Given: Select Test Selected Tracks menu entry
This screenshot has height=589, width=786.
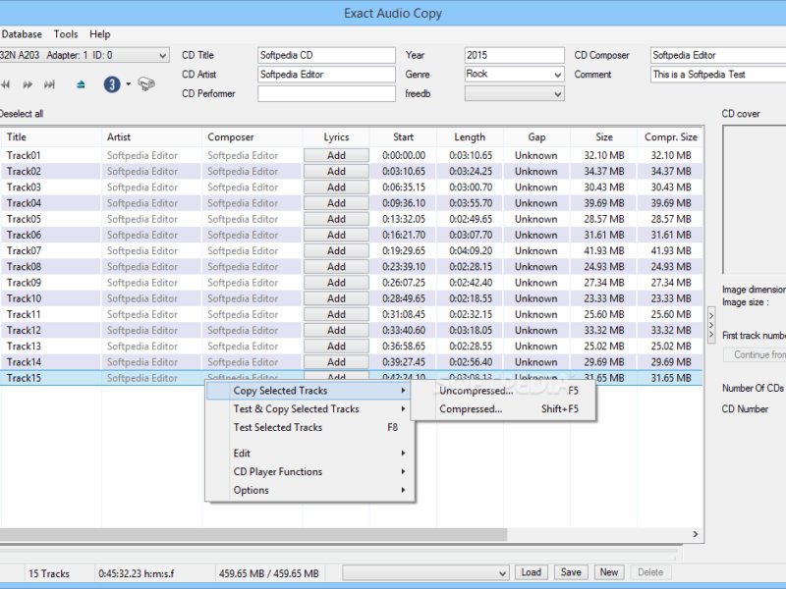Looking at the screenshot, I should 278,427.
